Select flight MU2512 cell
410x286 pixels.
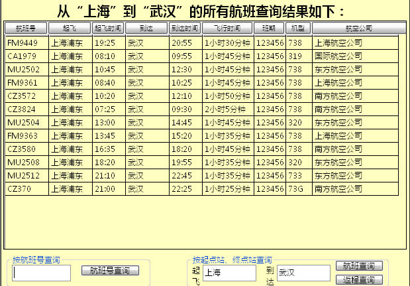pos(26,175)
